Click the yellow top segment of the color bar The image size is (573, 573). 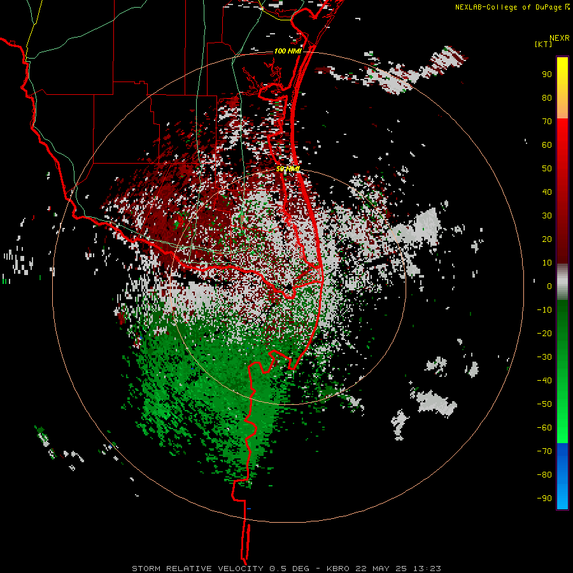tap(562, 88)
